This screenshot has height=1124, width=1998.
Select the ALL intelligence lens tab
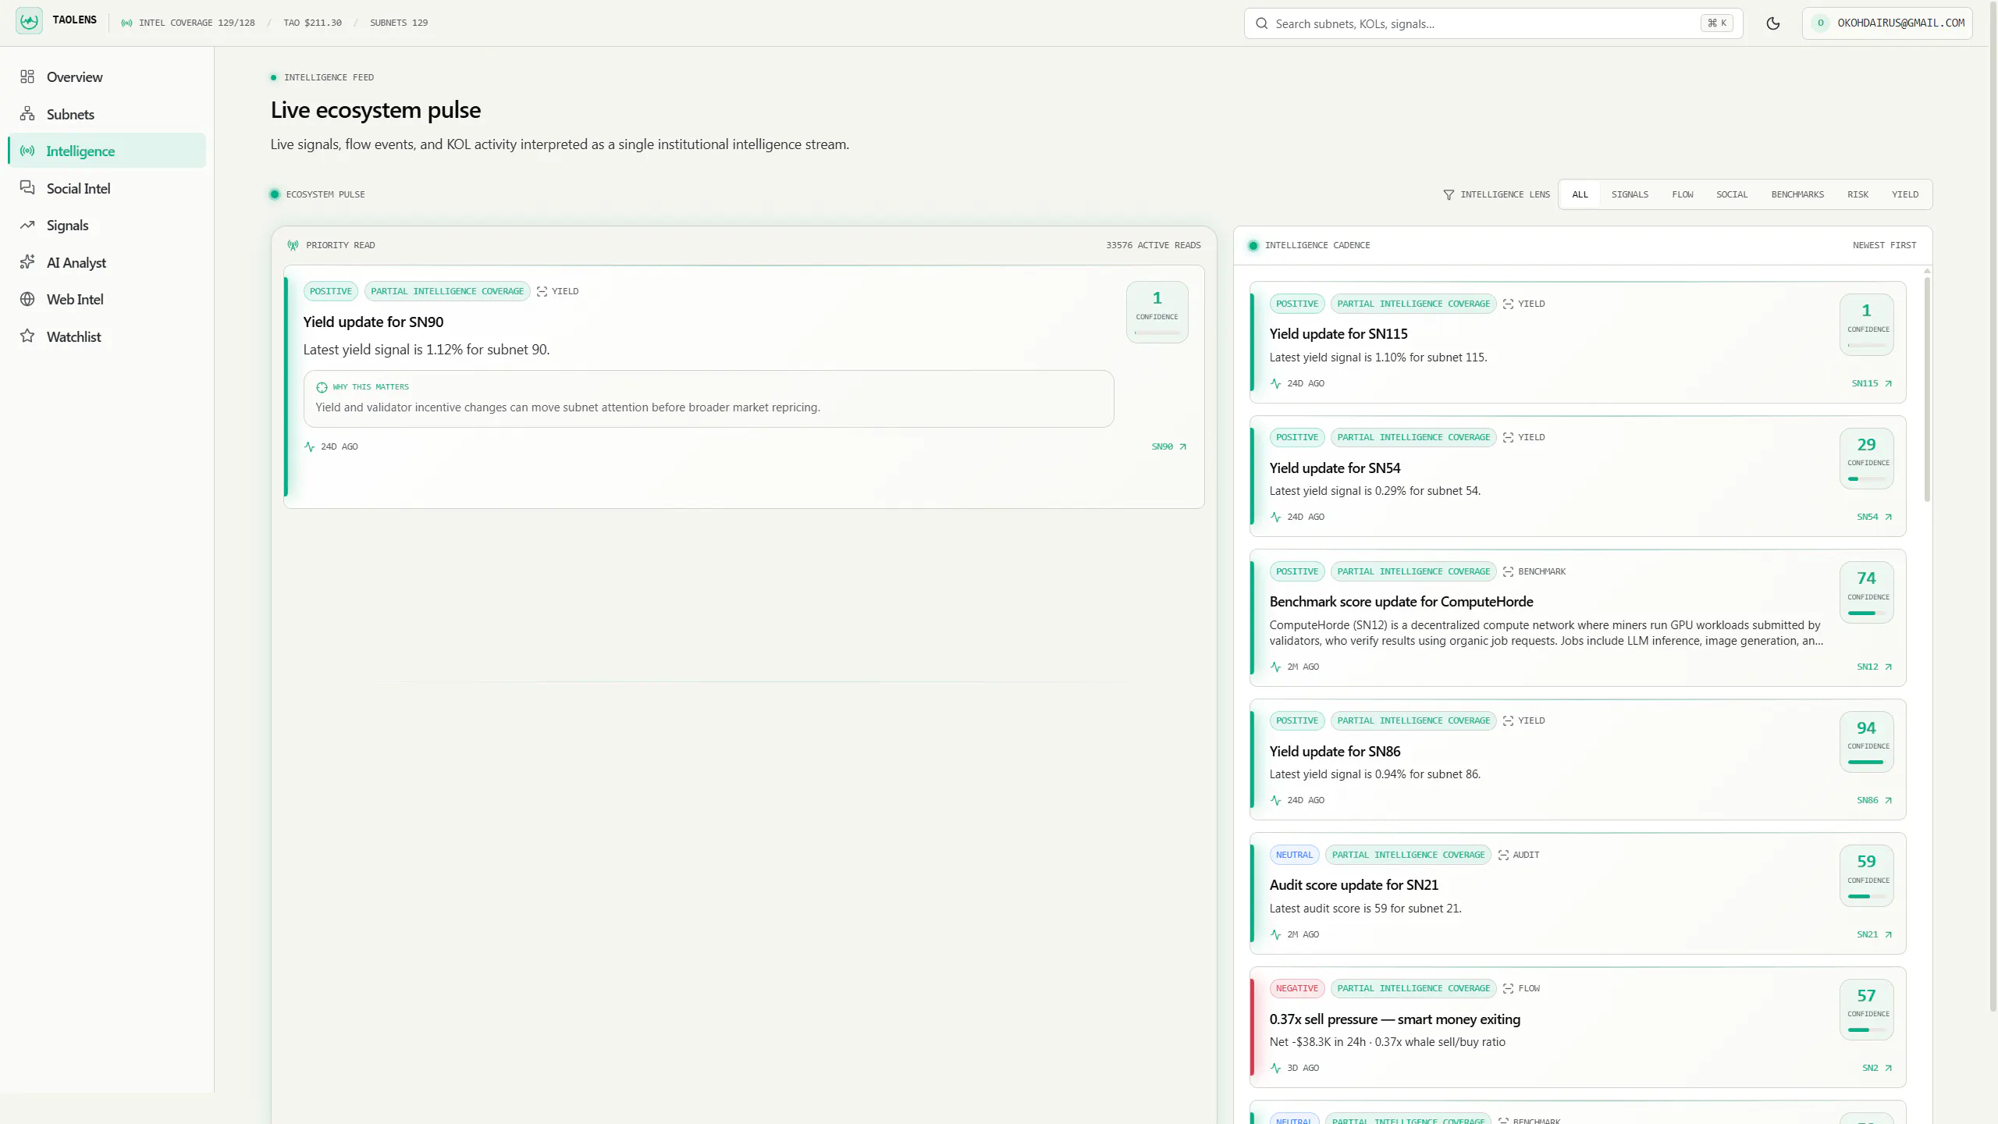pos(1580,194)
